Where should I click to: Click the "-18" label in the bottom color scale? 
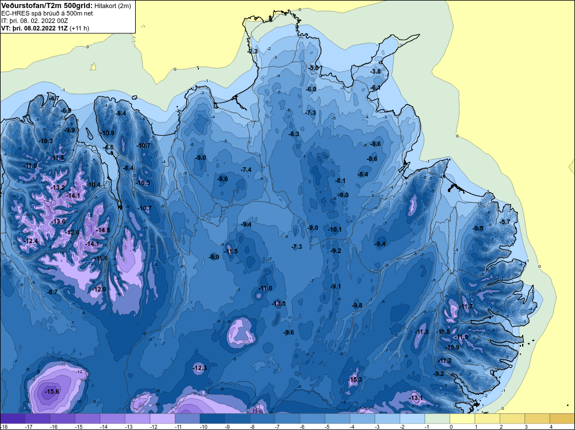(x=3, y=427)
